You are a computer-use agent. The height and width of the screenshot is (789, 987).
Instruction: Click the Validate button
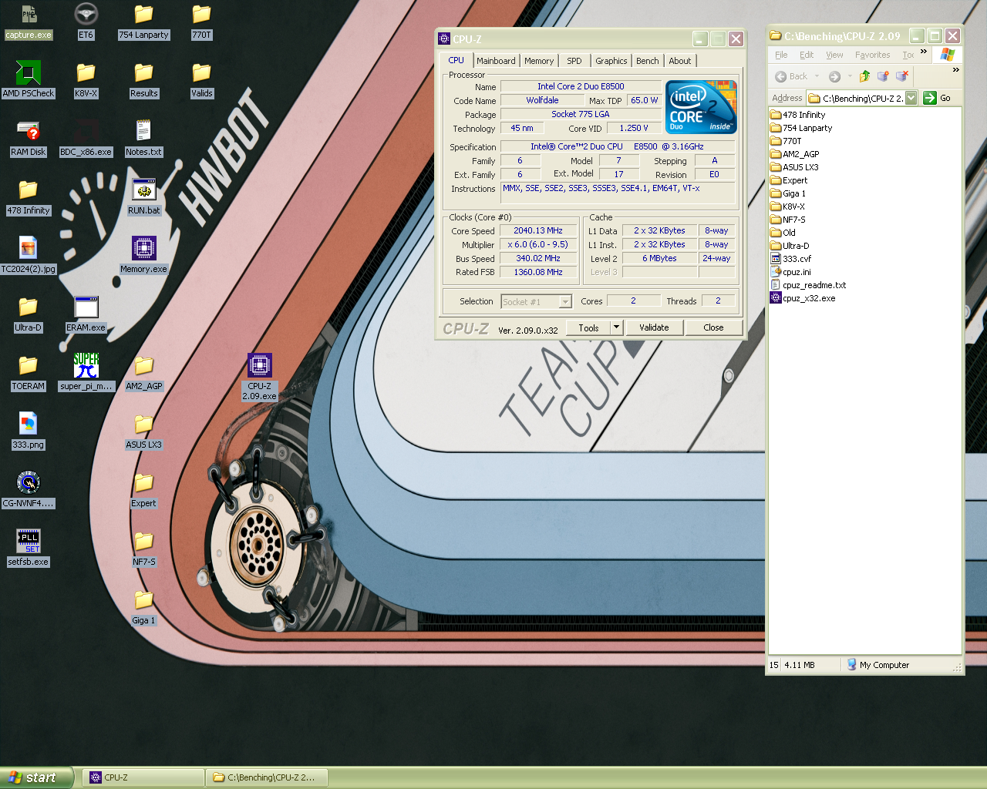tap(654, 327)
